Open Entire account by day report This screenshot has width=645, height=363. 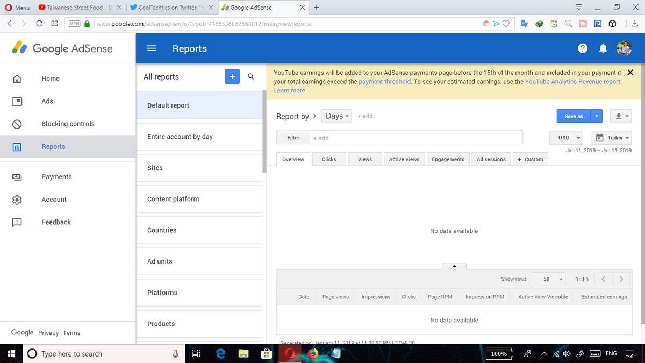point(199,137)
